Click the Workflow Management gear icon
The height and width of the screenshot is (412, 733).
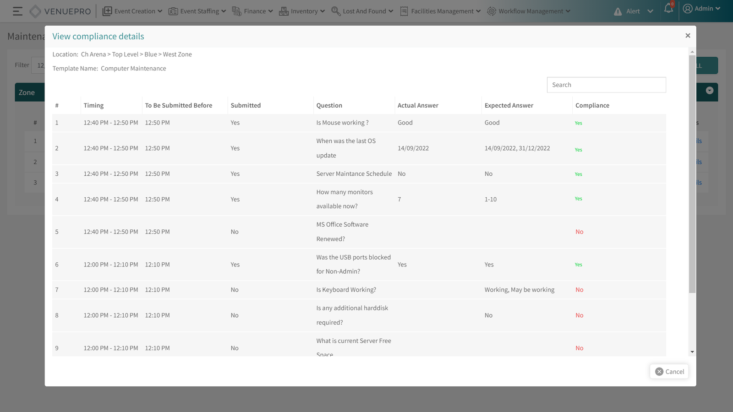pyautogui.click(x=491, y=11)
